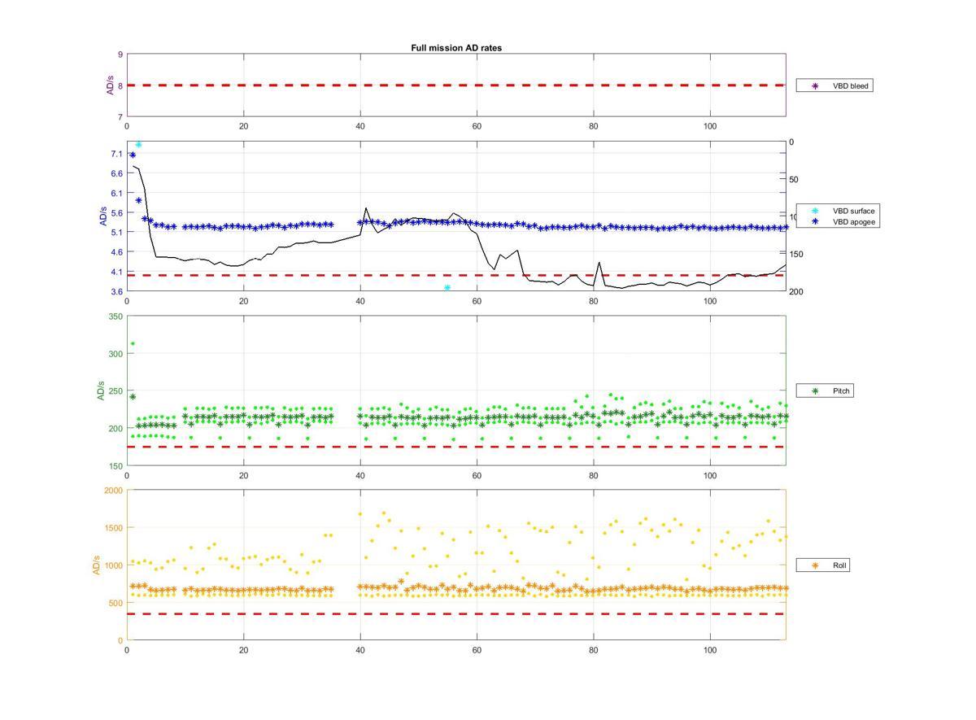The height and width of the screenshot is (720, 976).
Task: Click the y-axis label of the Pitch plot
Action: (102, 391)
